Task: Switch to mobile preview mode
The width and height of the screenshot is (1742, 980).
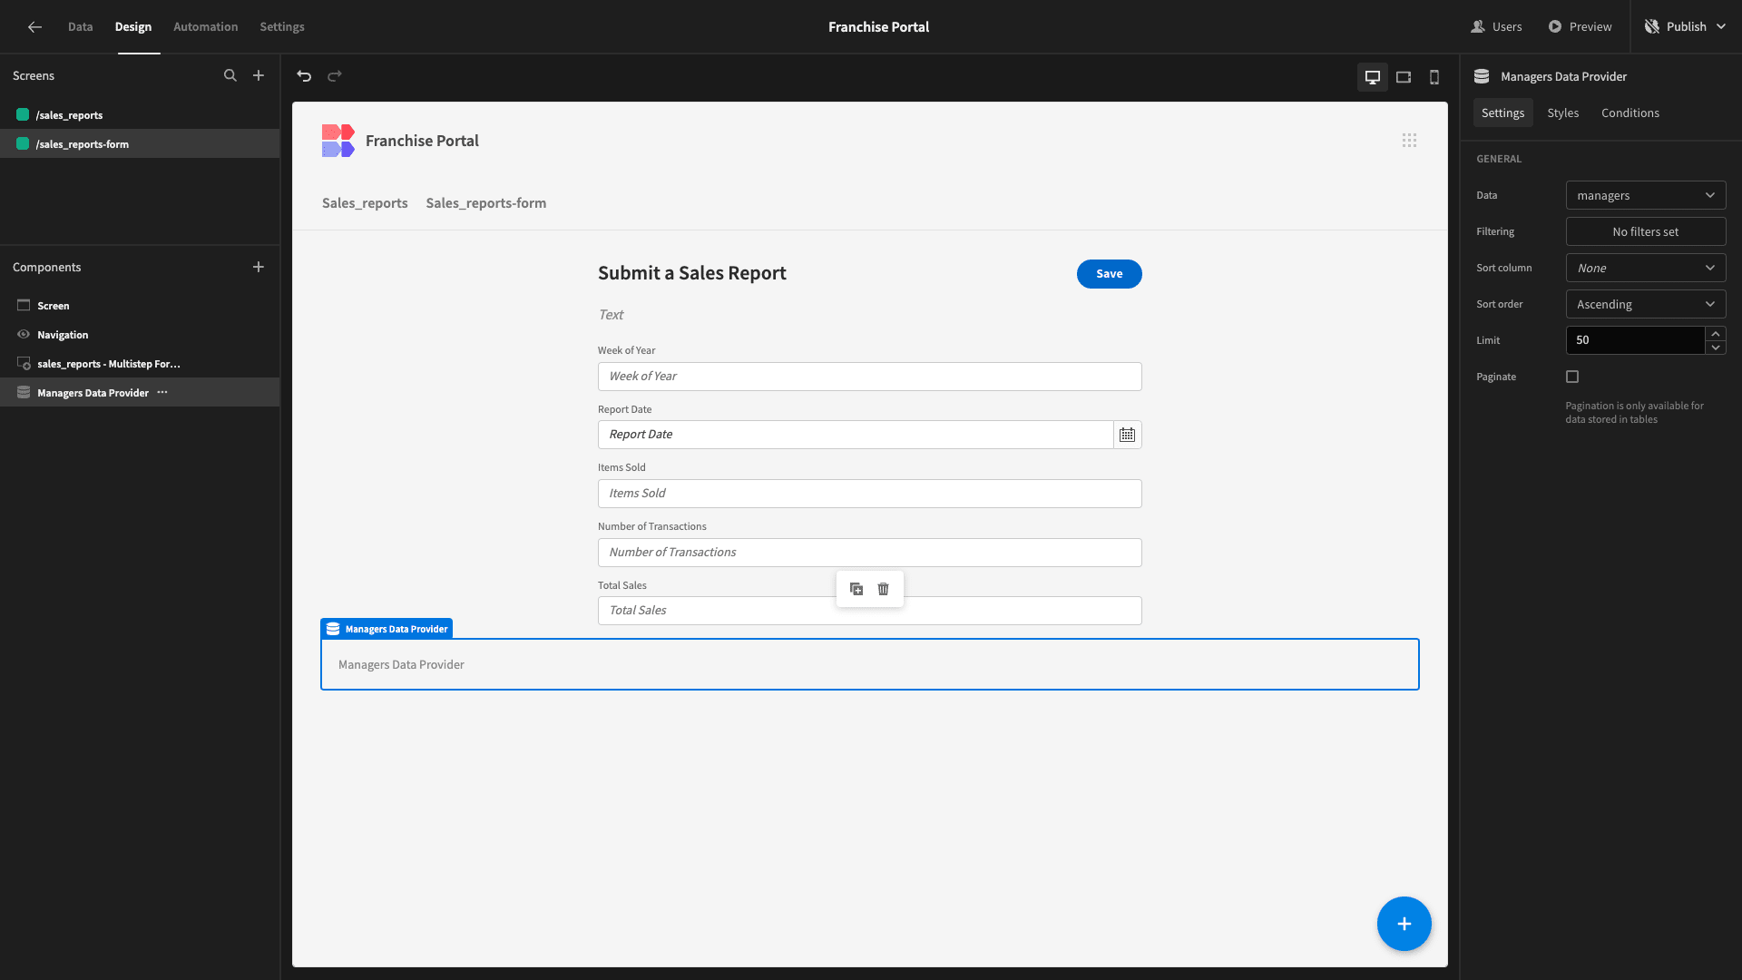Action: tap(1434, 77)
